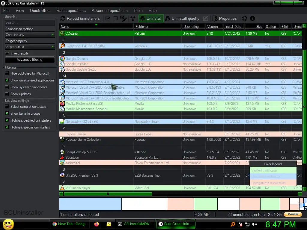Sort by the Name column header

tap(96, 27)
